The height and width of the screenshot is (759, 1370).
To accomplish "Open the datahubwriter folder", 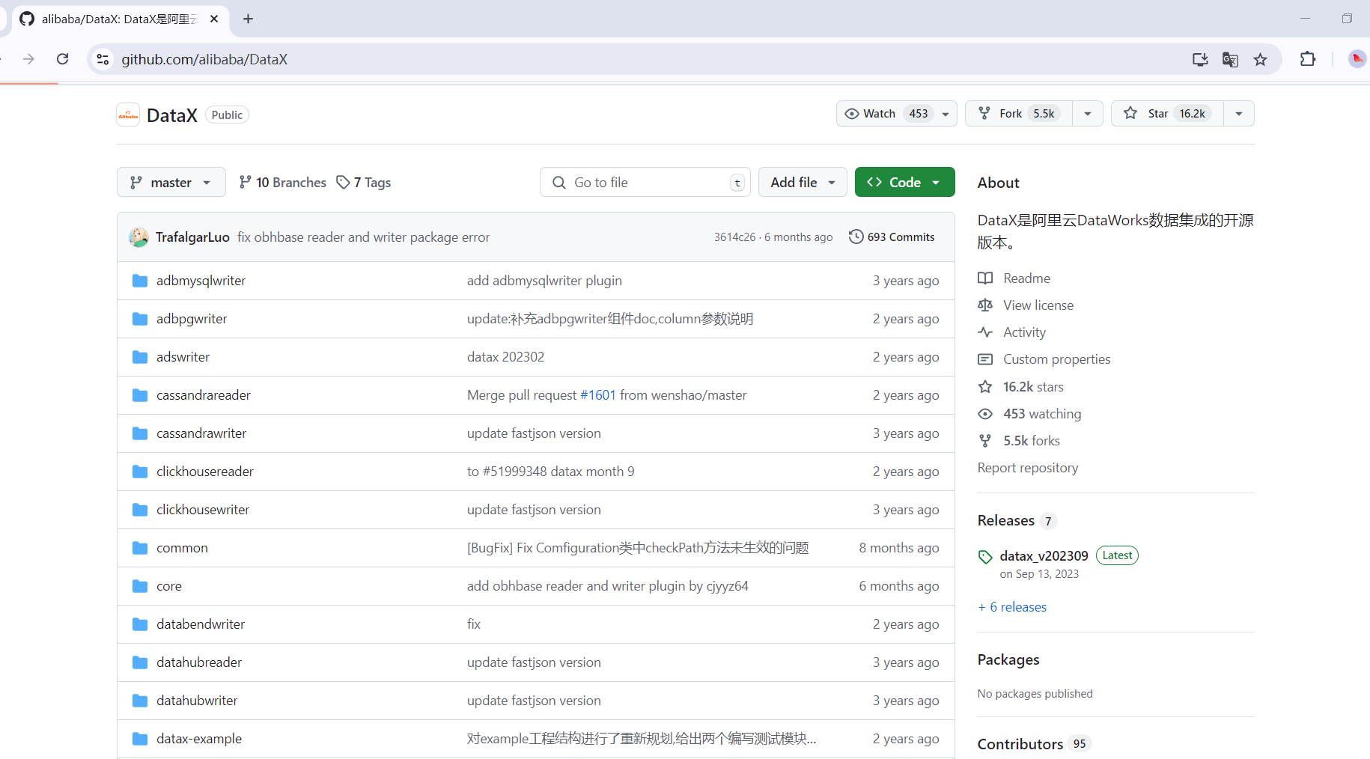I will [197, 701].
